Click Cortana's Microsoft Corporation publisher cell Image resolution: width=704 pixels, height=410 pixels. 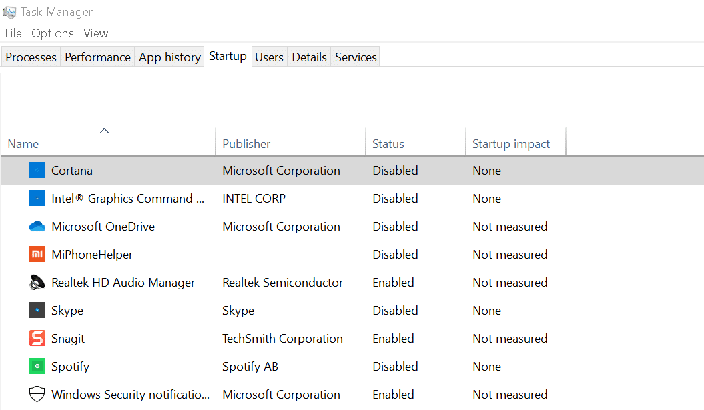[x=281, y=171]
